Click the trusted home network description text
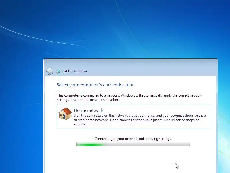 tap(140, 120)
